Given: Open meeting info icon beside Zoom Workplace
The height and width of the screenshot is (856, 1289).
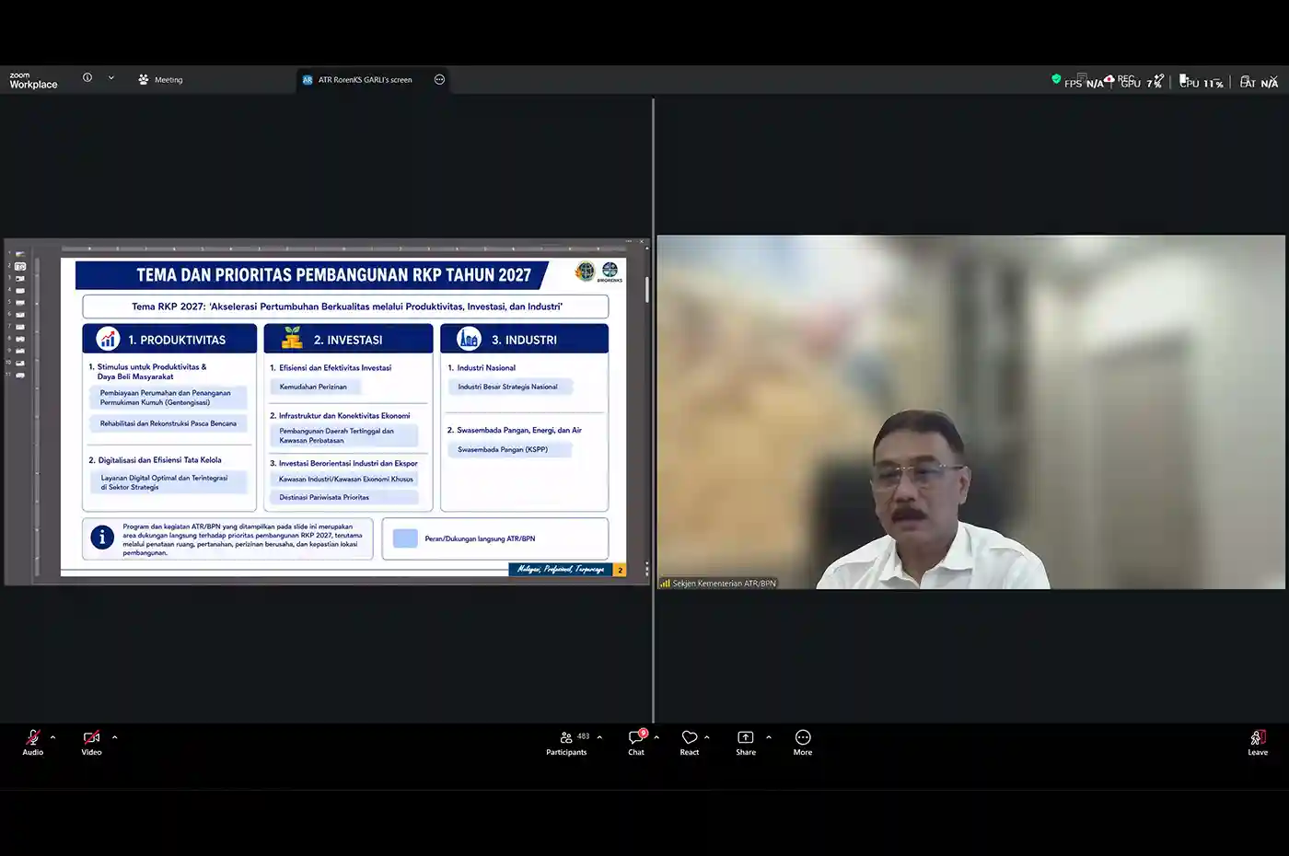Looking at the screenshot, I should coord(87,78).
